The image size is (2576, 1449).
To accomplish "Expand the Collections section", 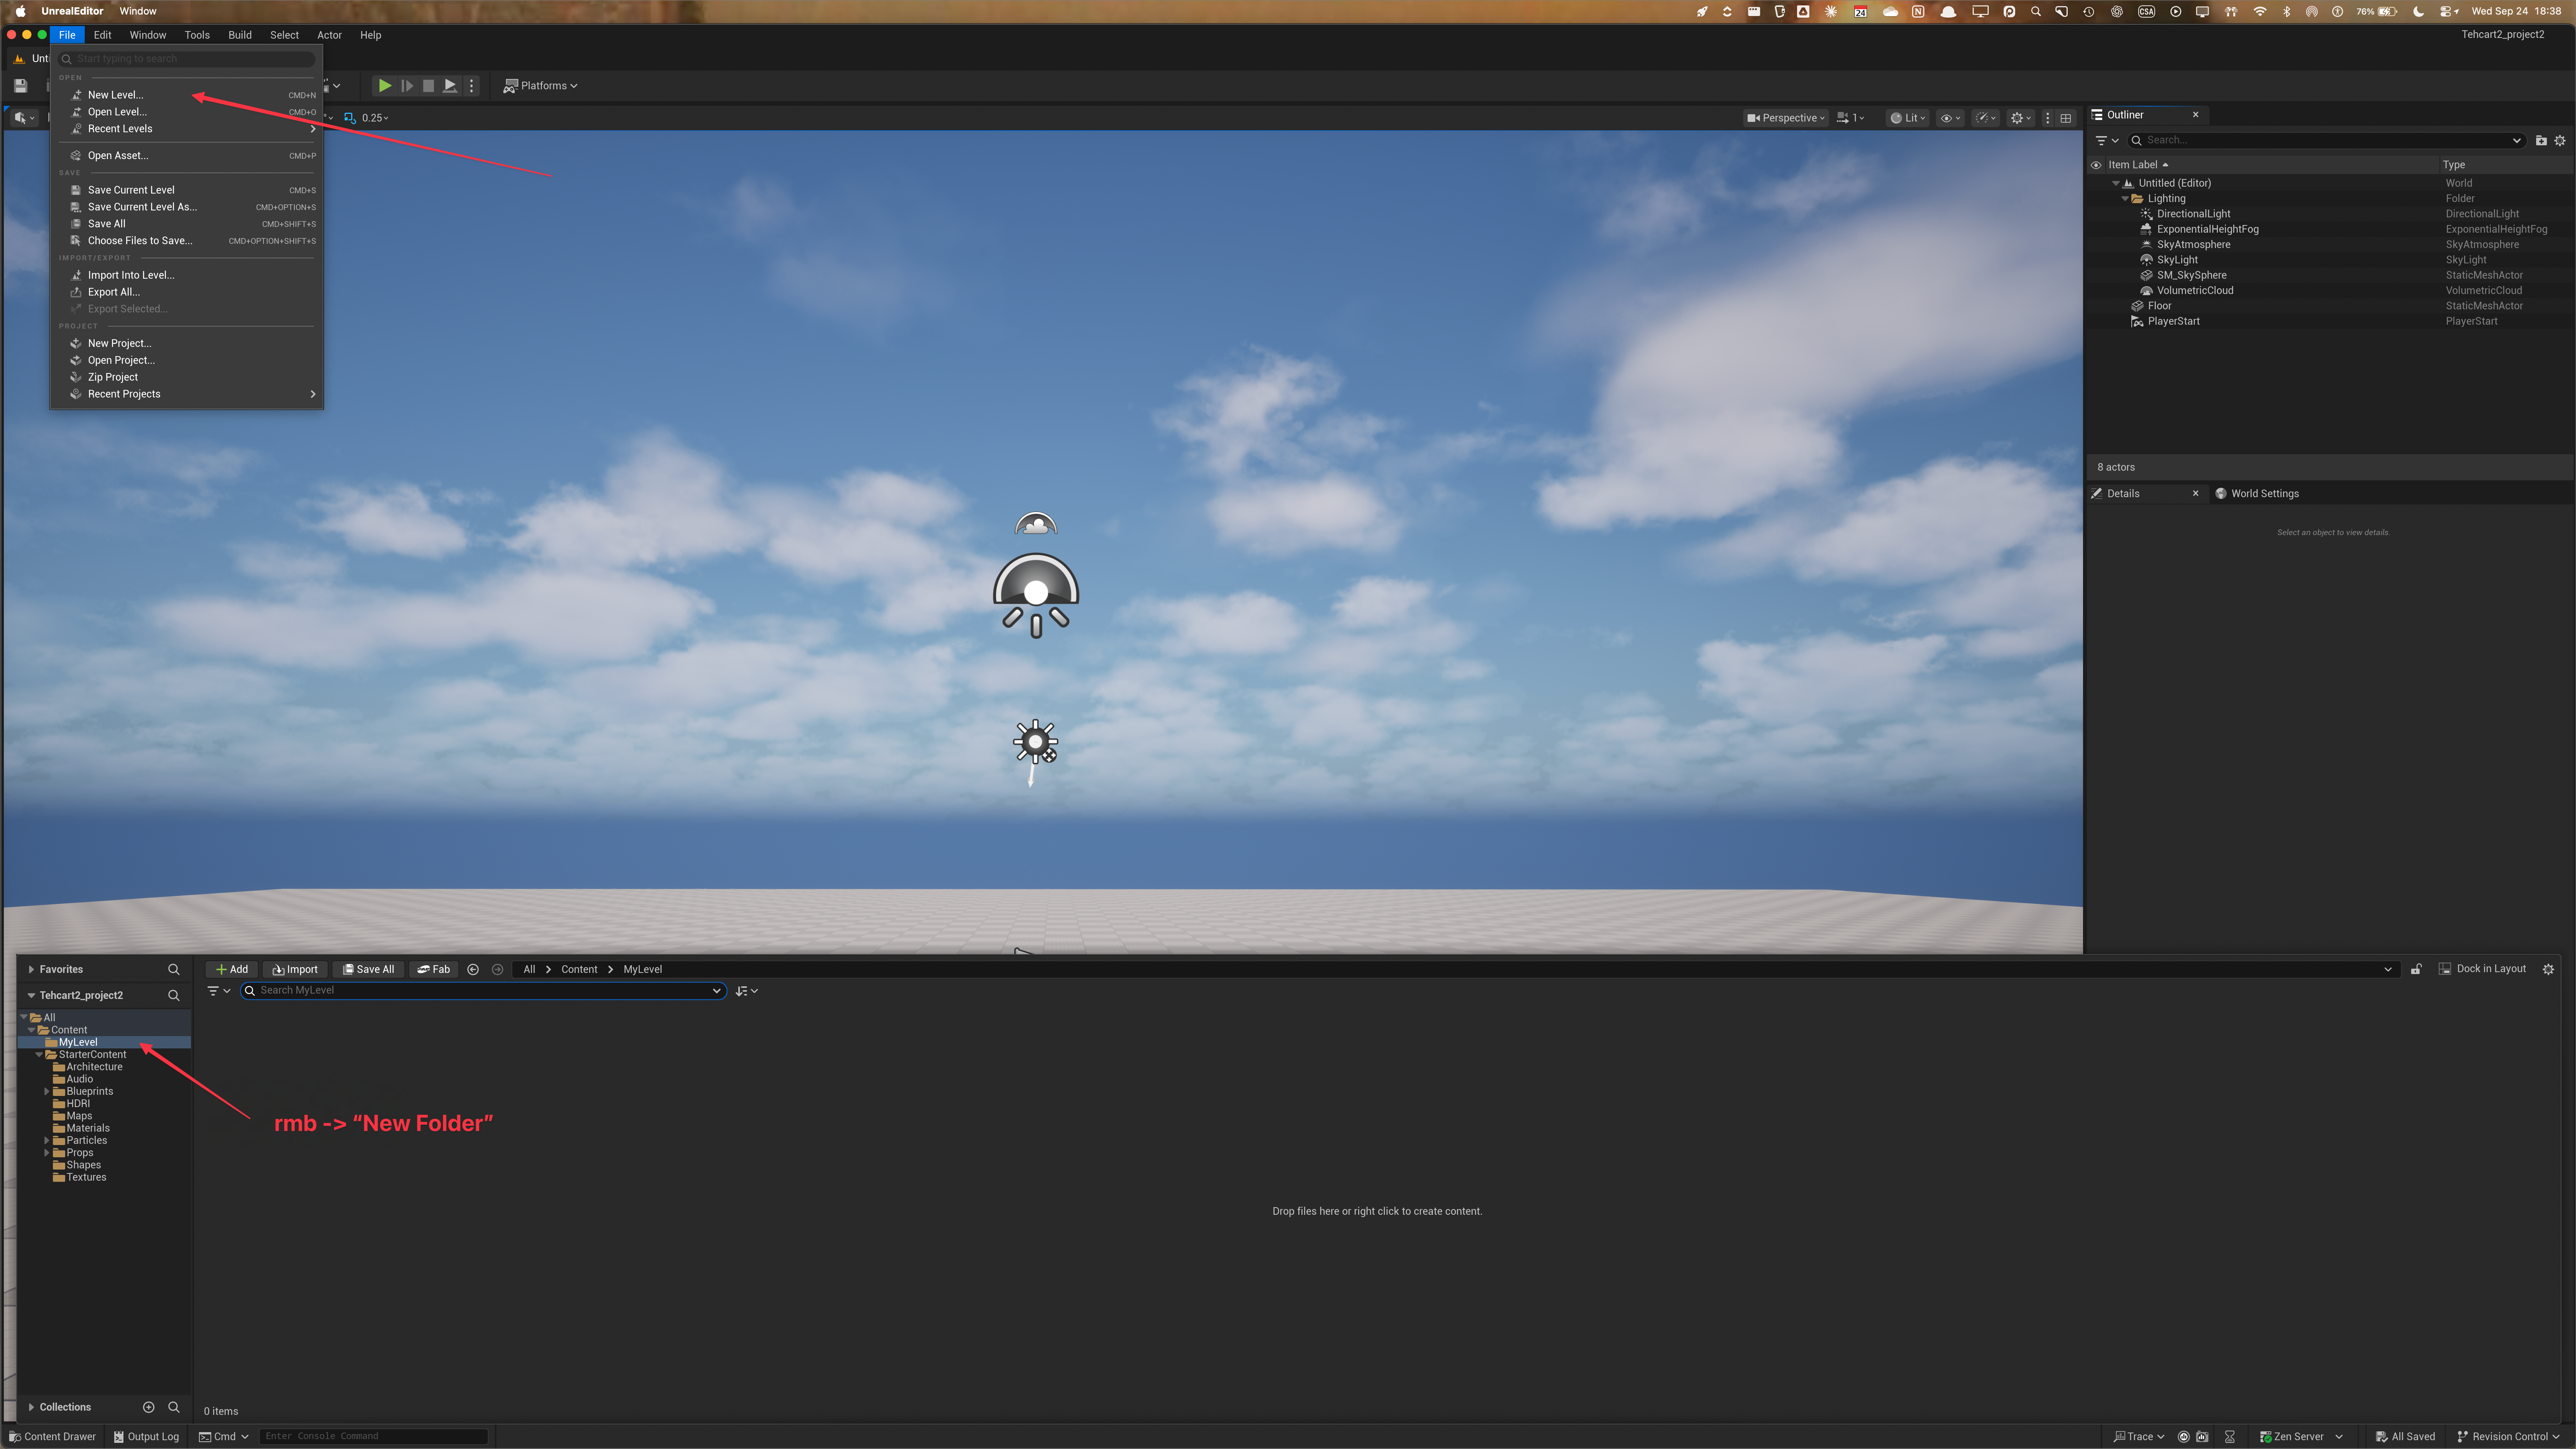I will [31, 1407].
